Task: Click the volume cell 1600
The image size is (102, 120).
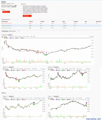Action: (52, 23)
